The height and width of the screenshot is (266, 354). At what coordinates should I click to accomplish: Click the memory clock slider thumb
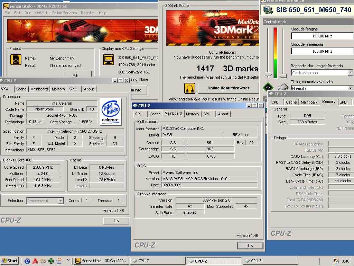pos(283,76)
